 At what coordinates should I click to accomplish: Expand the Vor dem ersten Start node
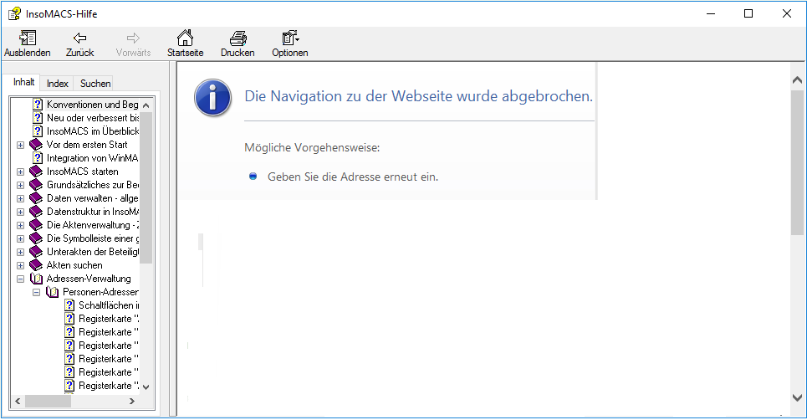coord(20,145)
